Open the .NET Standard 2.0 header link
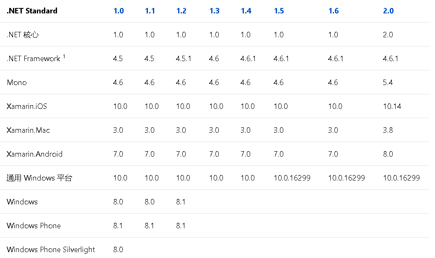Image resolution: width=435 pixels, height=258 pixels. 388,11
